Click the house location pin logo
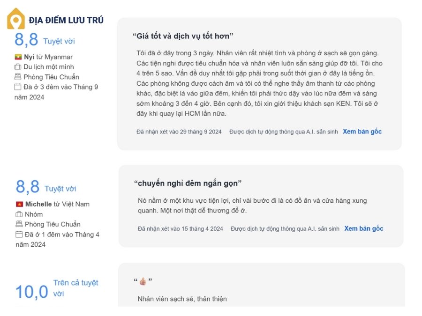This screenshot has height=316, width=422. click(16, 19)
